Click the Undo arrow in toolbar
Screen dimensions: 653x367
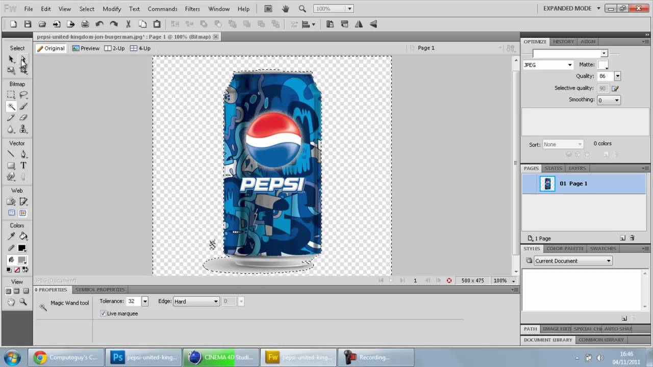pos(99,24)
